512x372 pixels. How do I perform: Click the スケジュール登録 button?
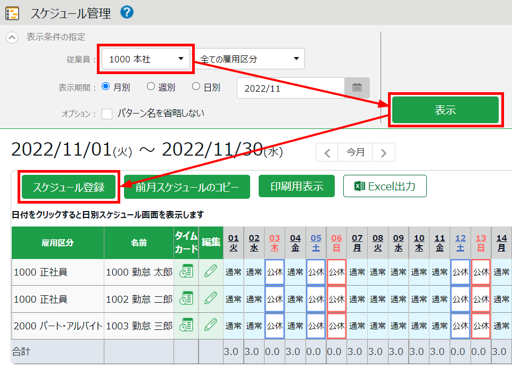(x=69, y=187)
